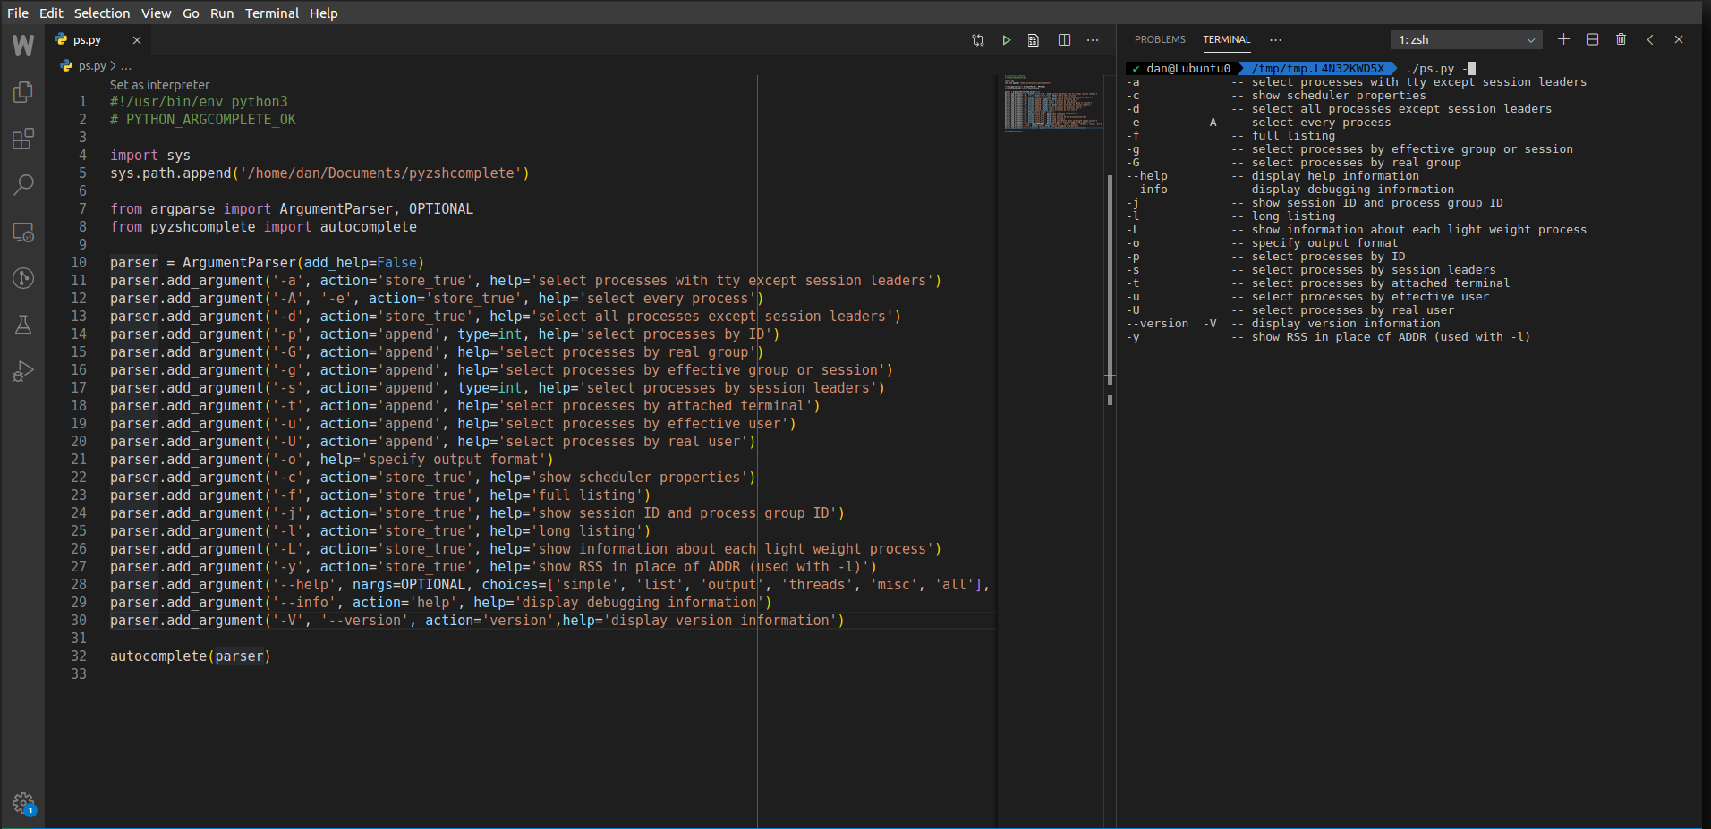Open Manage via the gear badge

pos(23,803)
